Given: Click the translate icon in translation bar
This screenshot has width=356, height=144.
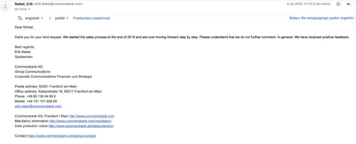Looking at the screenshot, I should coord(20,18).
